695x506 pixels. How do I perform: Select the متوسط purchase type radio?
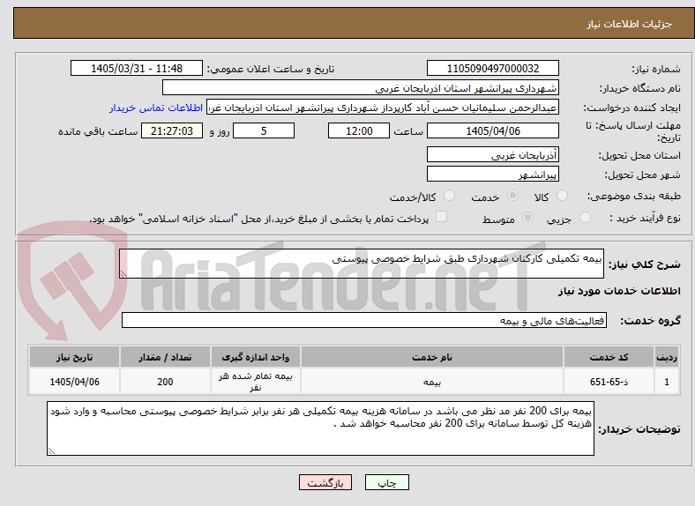[x=527, y=218]
